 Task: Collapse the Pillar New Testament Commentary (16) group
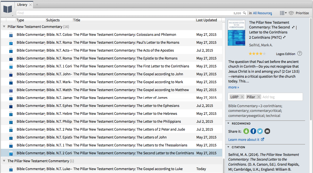tap(4, 27)
